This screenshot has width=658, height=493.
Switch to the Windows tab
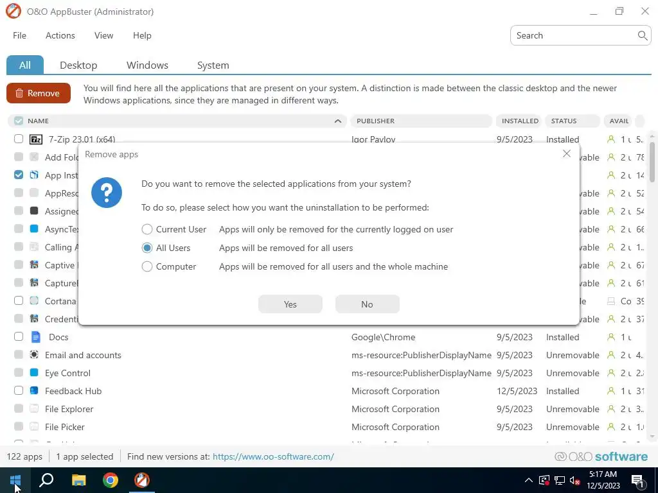pos(147,65)
